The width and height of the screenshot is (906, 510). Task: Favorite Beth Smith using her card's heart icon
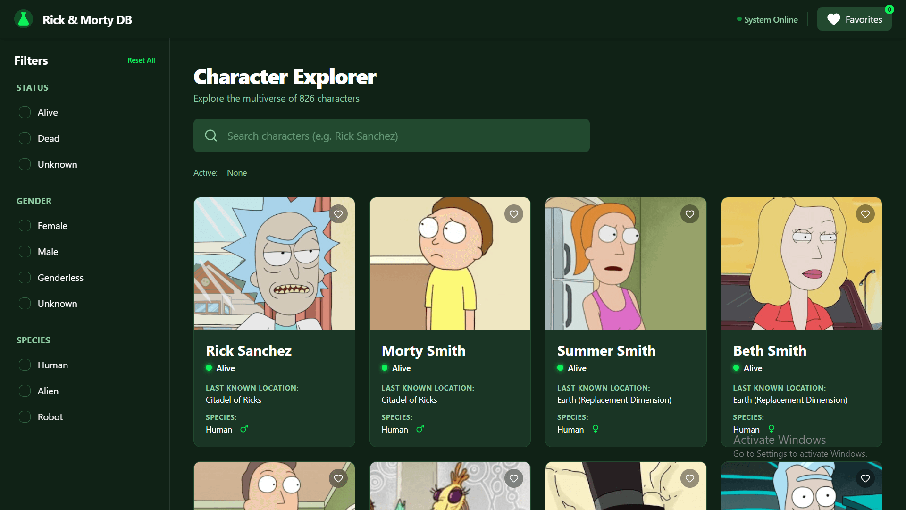pyautogui.click(x=865, y=214)
